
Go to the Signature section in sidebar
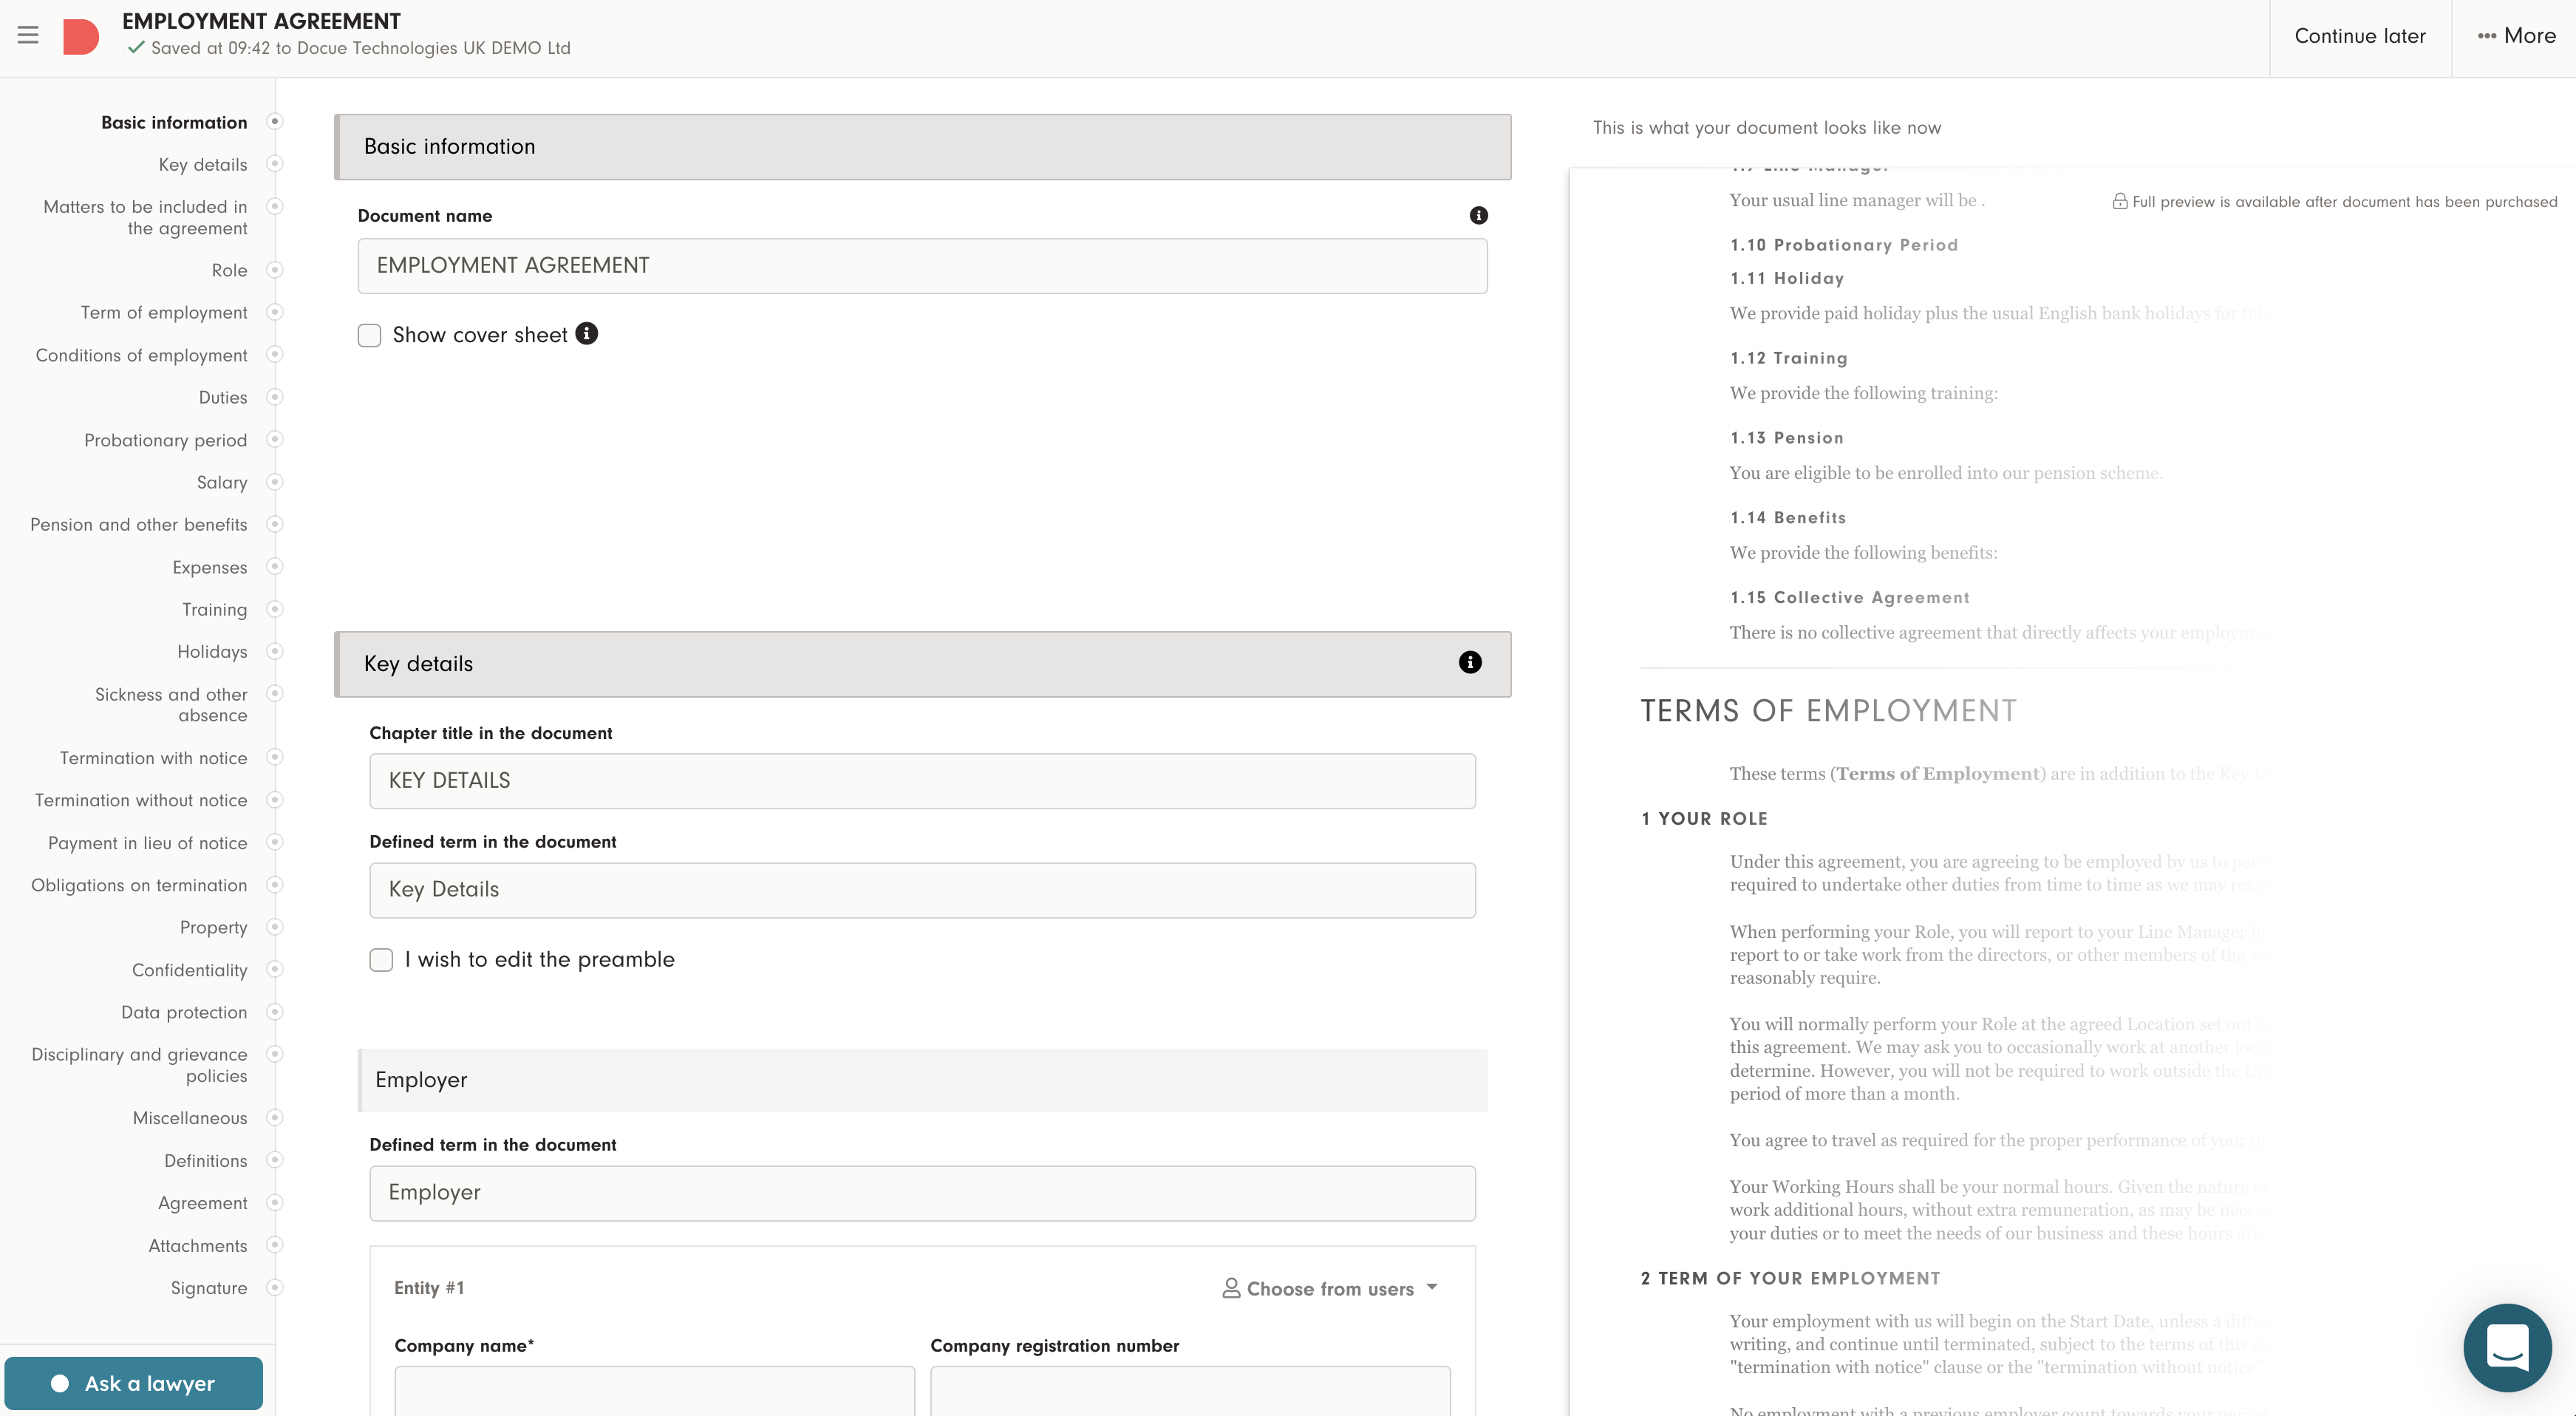tap(209, 1288)
